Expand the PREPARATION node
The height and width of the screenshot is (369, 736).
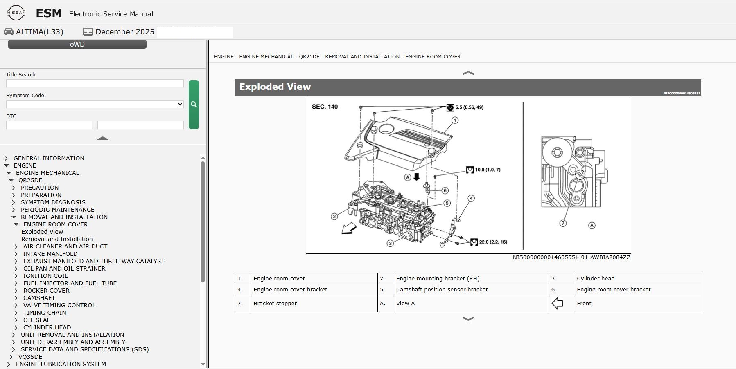click(14, 195)
